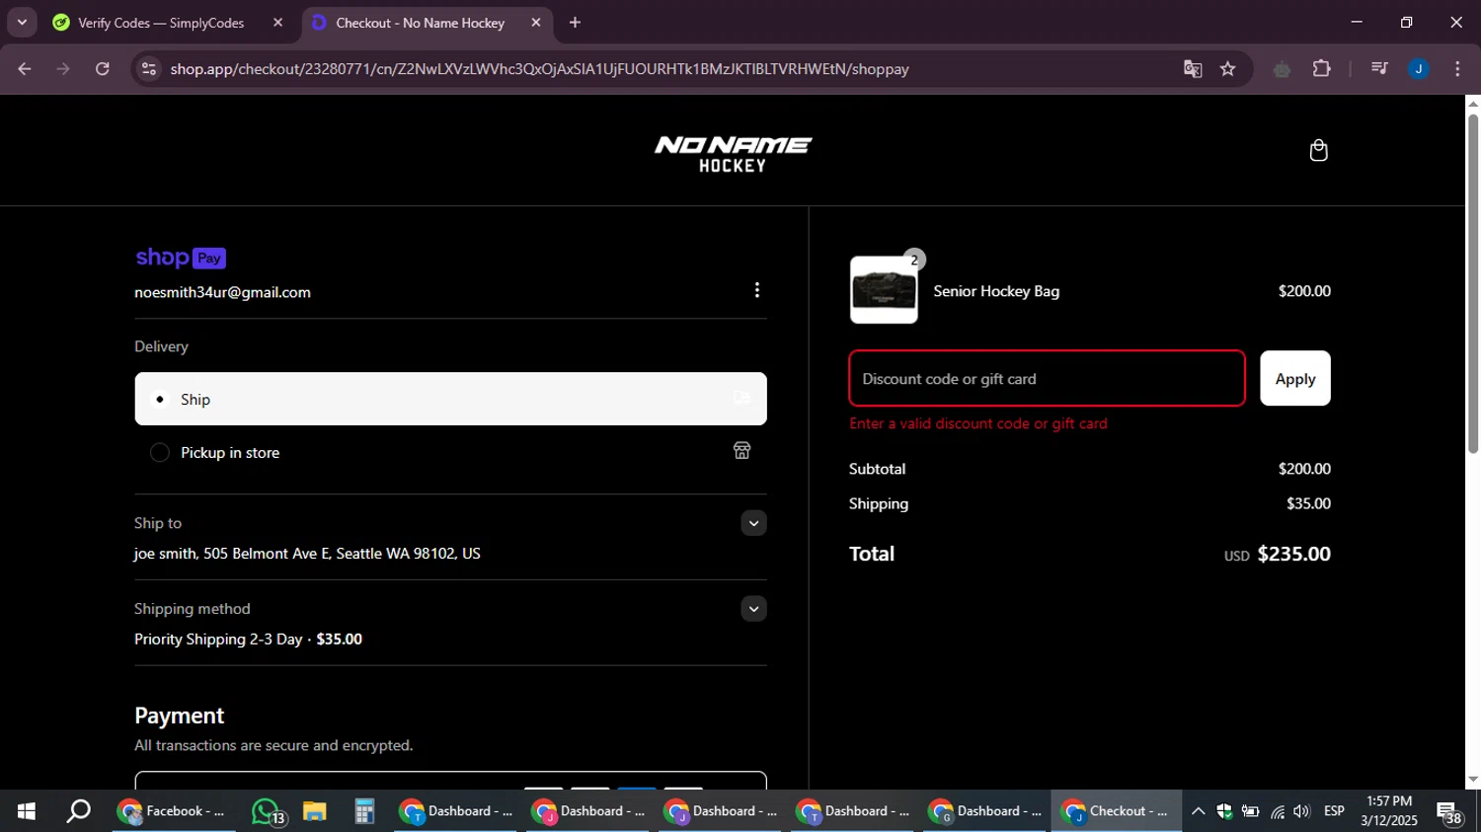The image size is (1481, 832).
Task: Open the Windows Start menu
Action: pos(27,811)
